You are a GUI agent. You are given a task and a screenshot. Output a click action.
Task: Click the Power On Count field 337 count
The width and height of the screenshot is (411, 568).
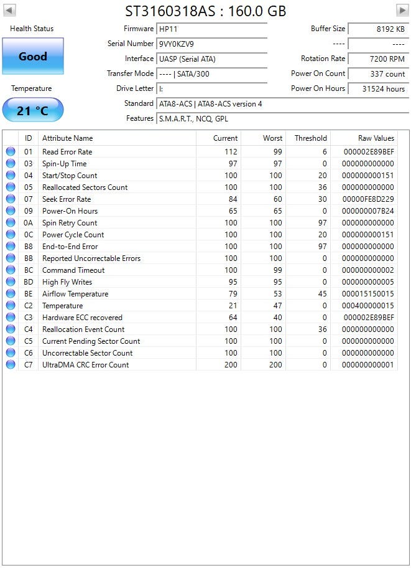pos(379,74)
